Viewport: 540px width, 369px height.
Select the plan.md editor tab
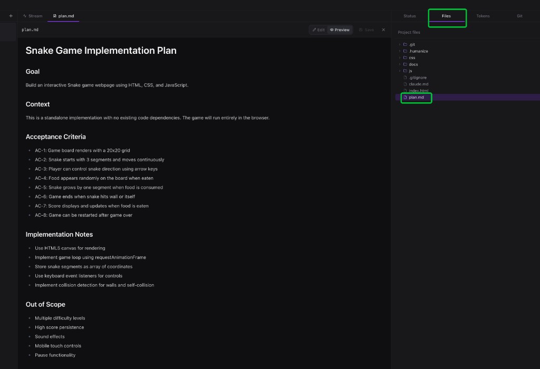click(63, 16)
